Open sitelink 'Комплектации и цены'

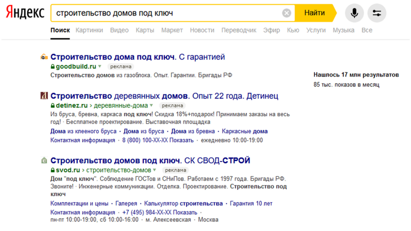(79, 203)
